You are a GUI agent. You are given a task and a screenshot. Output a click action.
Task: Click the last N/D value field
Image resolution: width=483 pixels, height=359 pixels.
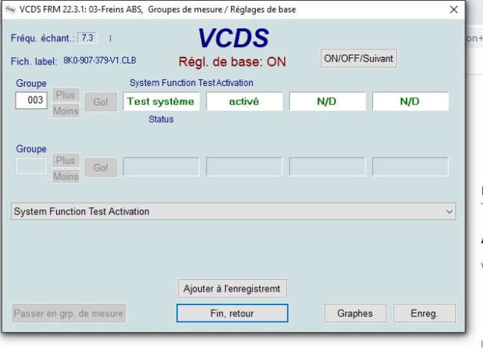(410, 101)
